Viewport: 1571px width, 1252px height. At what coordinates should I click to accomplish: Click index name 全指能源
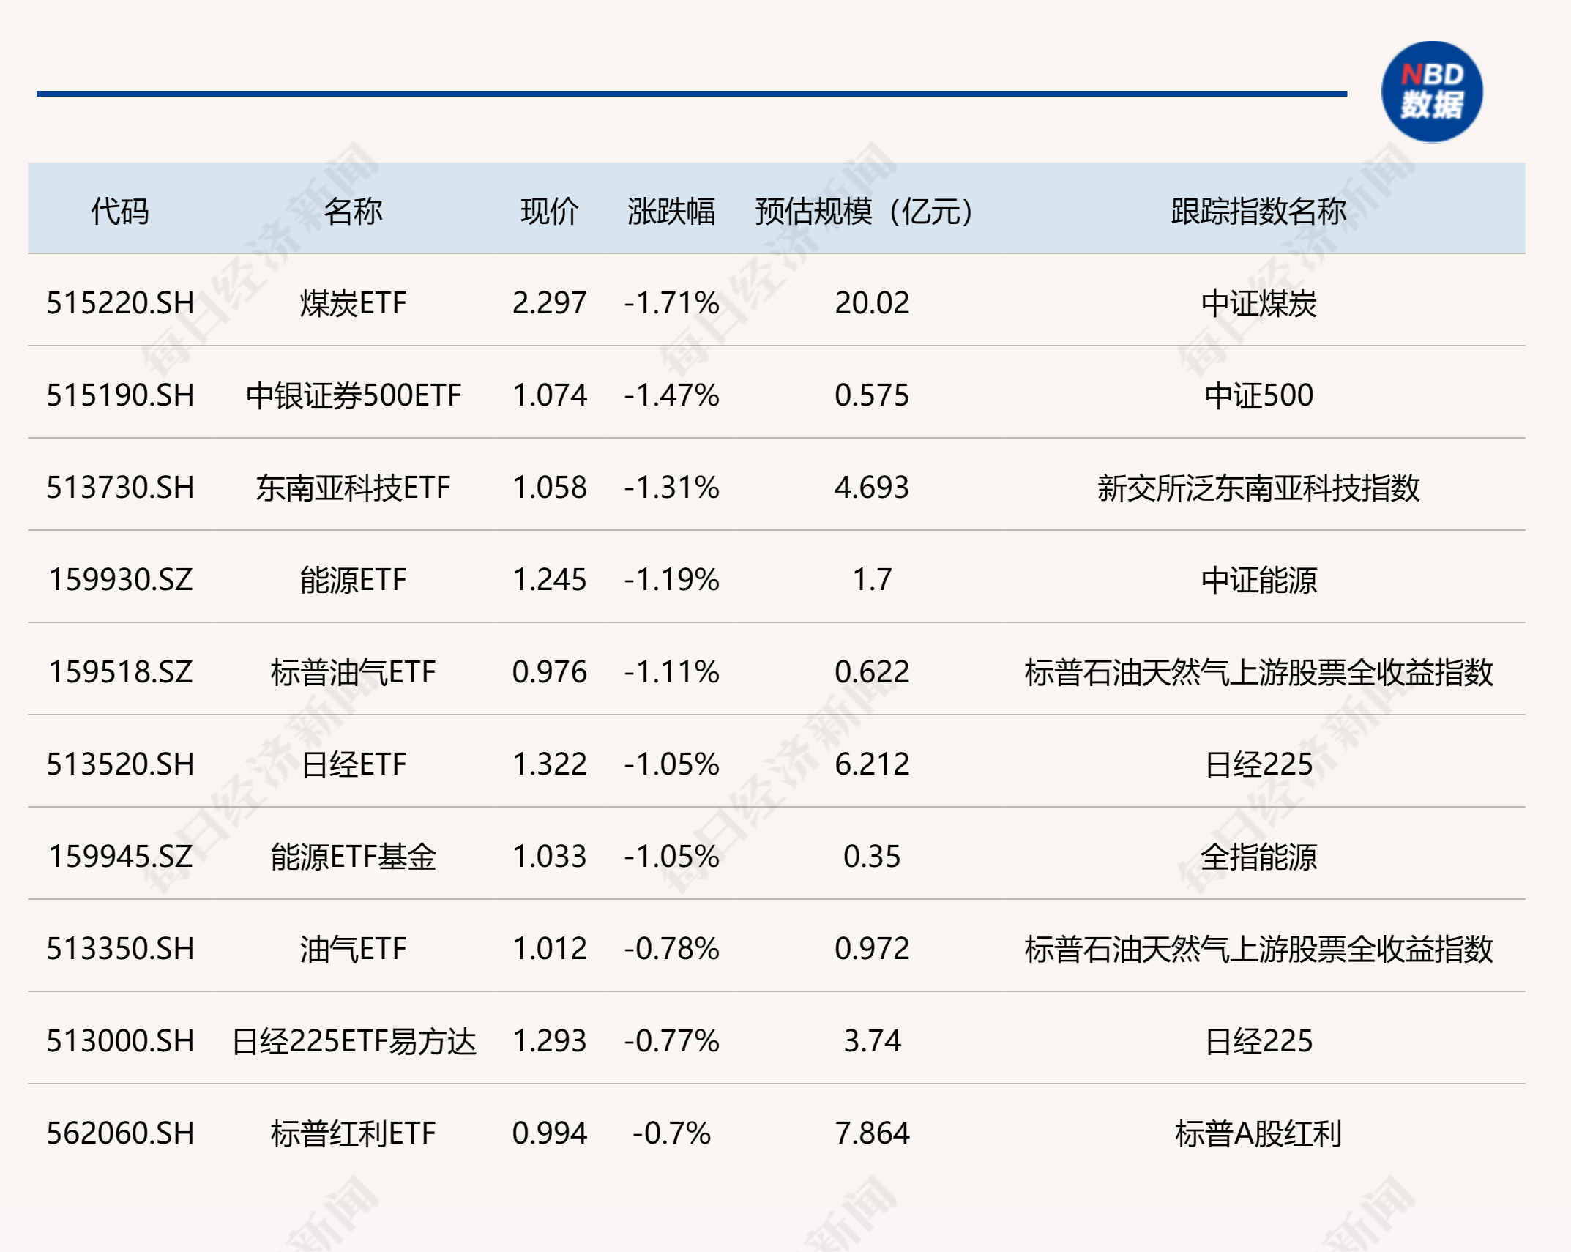coord(1258,857)
